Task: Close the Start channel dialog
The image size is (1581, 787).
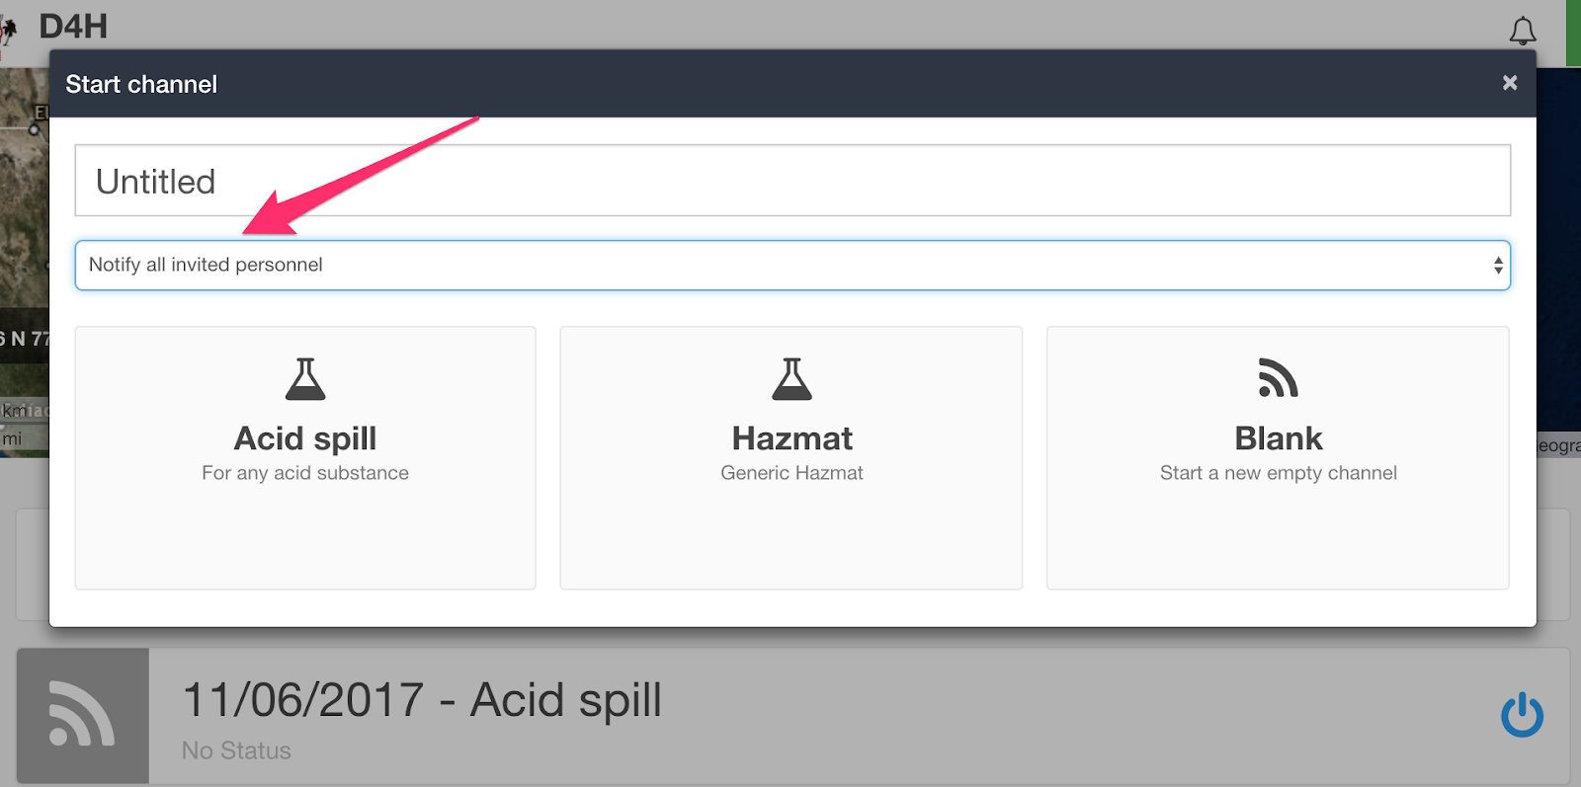Action: coord(1509,83)
